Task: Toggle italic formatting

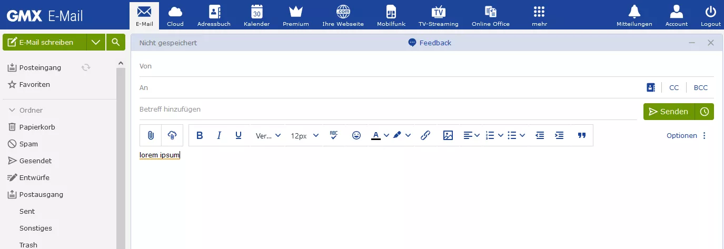Action: (x=219, y=135)
